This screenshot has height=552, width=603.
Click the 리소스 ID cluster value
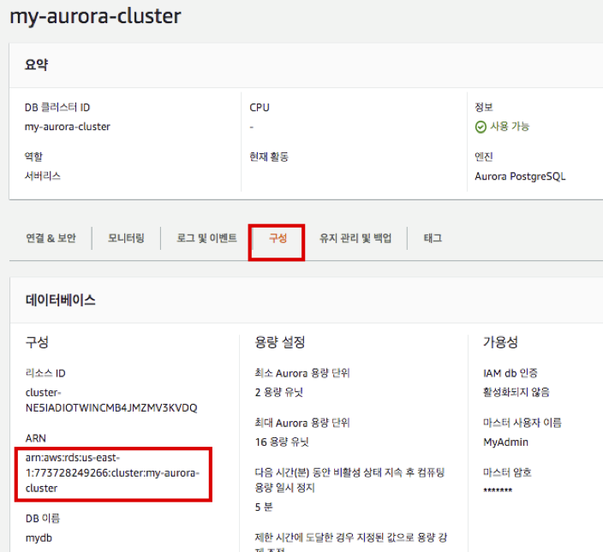point(110,401)
